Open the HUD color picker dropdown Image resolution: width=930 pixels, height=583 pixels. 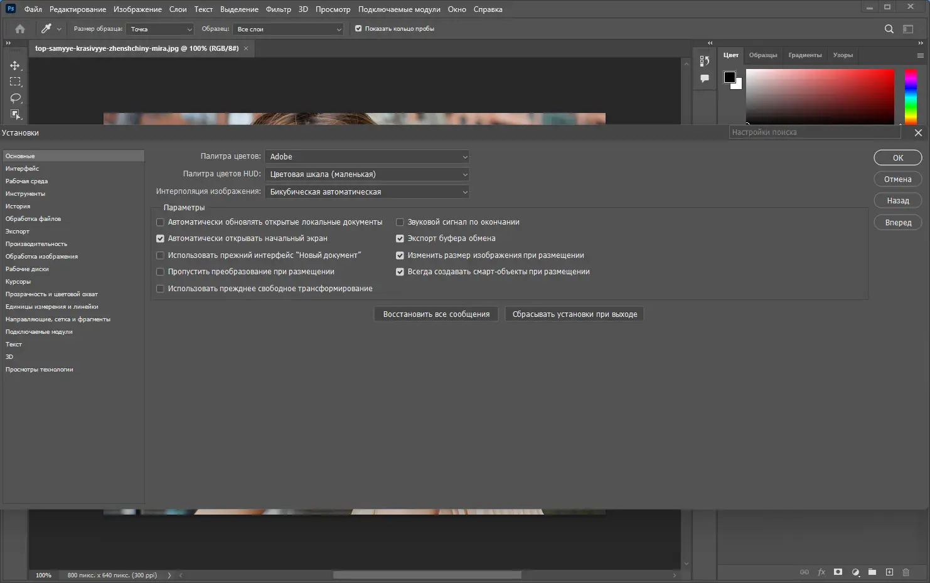367,174
